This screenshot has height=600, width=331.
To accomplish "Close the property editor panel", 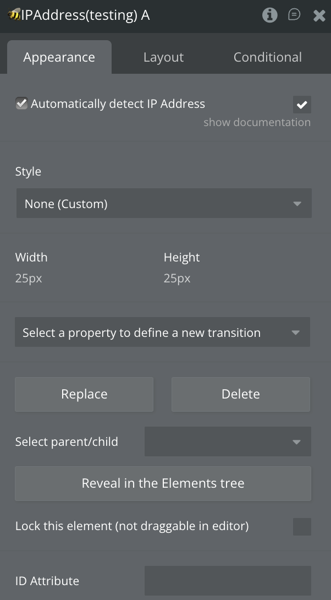I will (319, 16).
